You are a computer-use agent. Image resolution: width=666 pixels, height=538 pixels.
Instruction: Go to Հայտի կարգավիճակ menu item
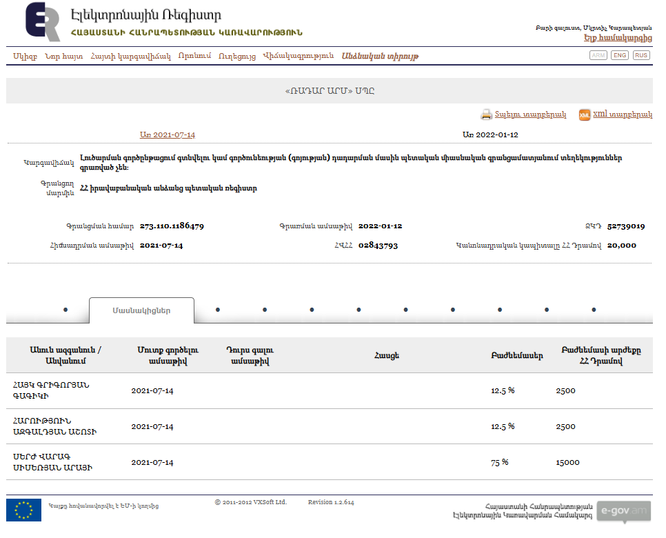pyautogui.click(x=130, y=56)
